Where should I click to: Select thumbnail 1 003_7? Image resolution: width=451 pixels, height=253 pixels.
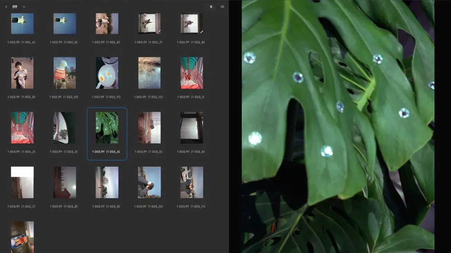coord(22,182)
